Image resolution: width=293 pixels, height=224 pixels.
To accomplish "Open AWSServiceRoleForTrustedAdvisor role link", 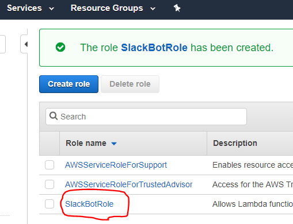I will [128, 184].
